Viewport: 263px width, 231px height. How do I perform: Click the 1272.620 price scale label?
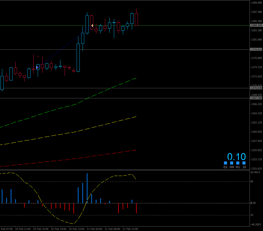tap(257, 77)
